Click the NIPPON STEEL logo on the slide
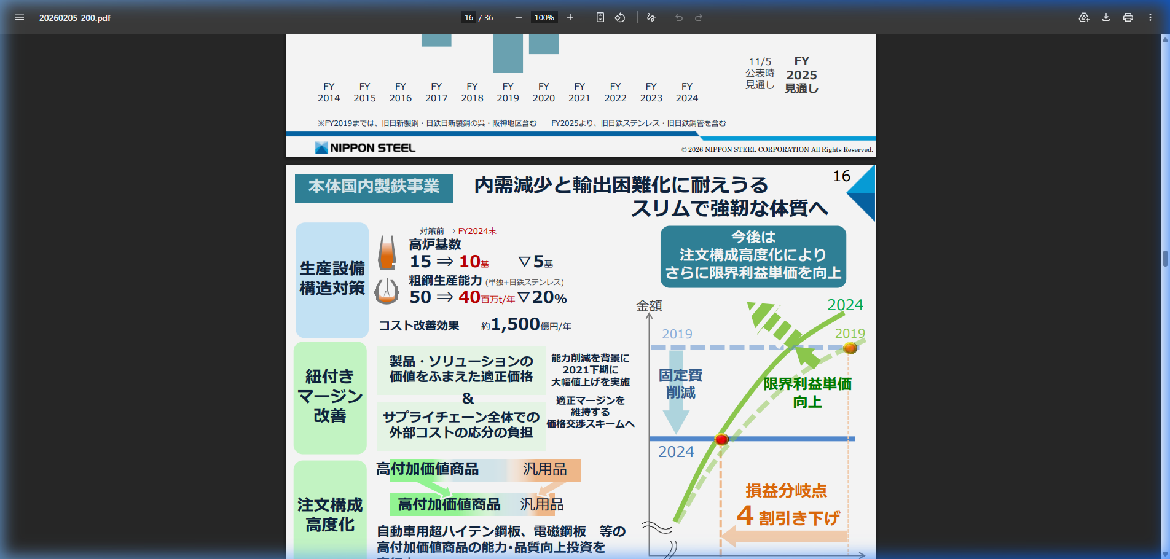This screenshot has width=1170, height=559. [366, 147]
